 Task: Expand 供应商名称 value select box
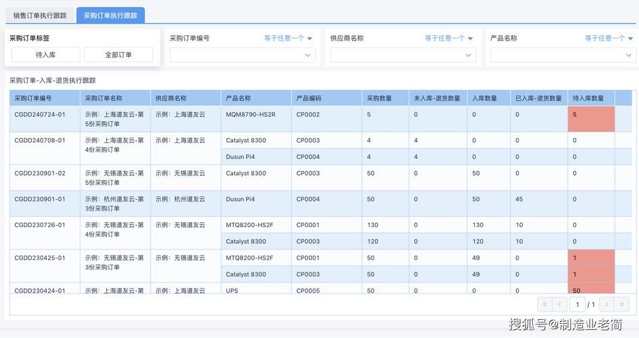pos(403,55)
